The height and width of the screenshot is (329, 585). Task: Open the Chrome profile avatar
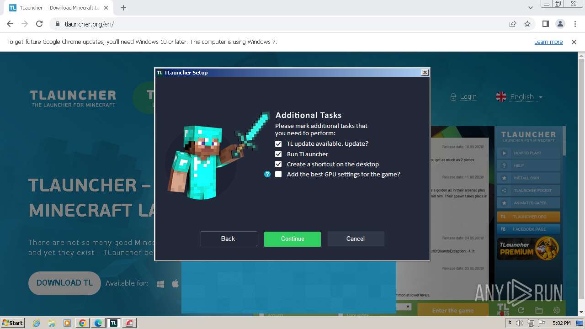pyautogui.click(x=560, y=24)
